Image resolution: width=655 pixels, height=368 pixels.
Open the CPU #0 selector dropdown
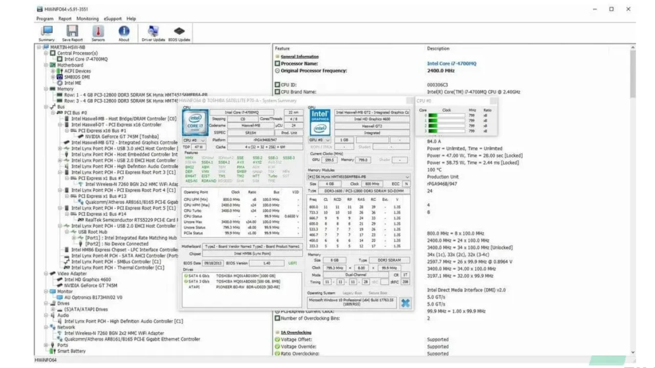pos(194,140)
